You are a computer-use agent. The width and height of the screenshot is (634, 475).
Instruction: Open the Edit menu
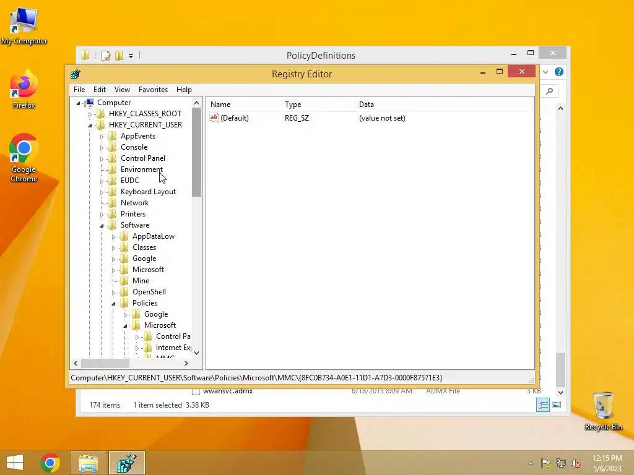click(x=100, y=90)
